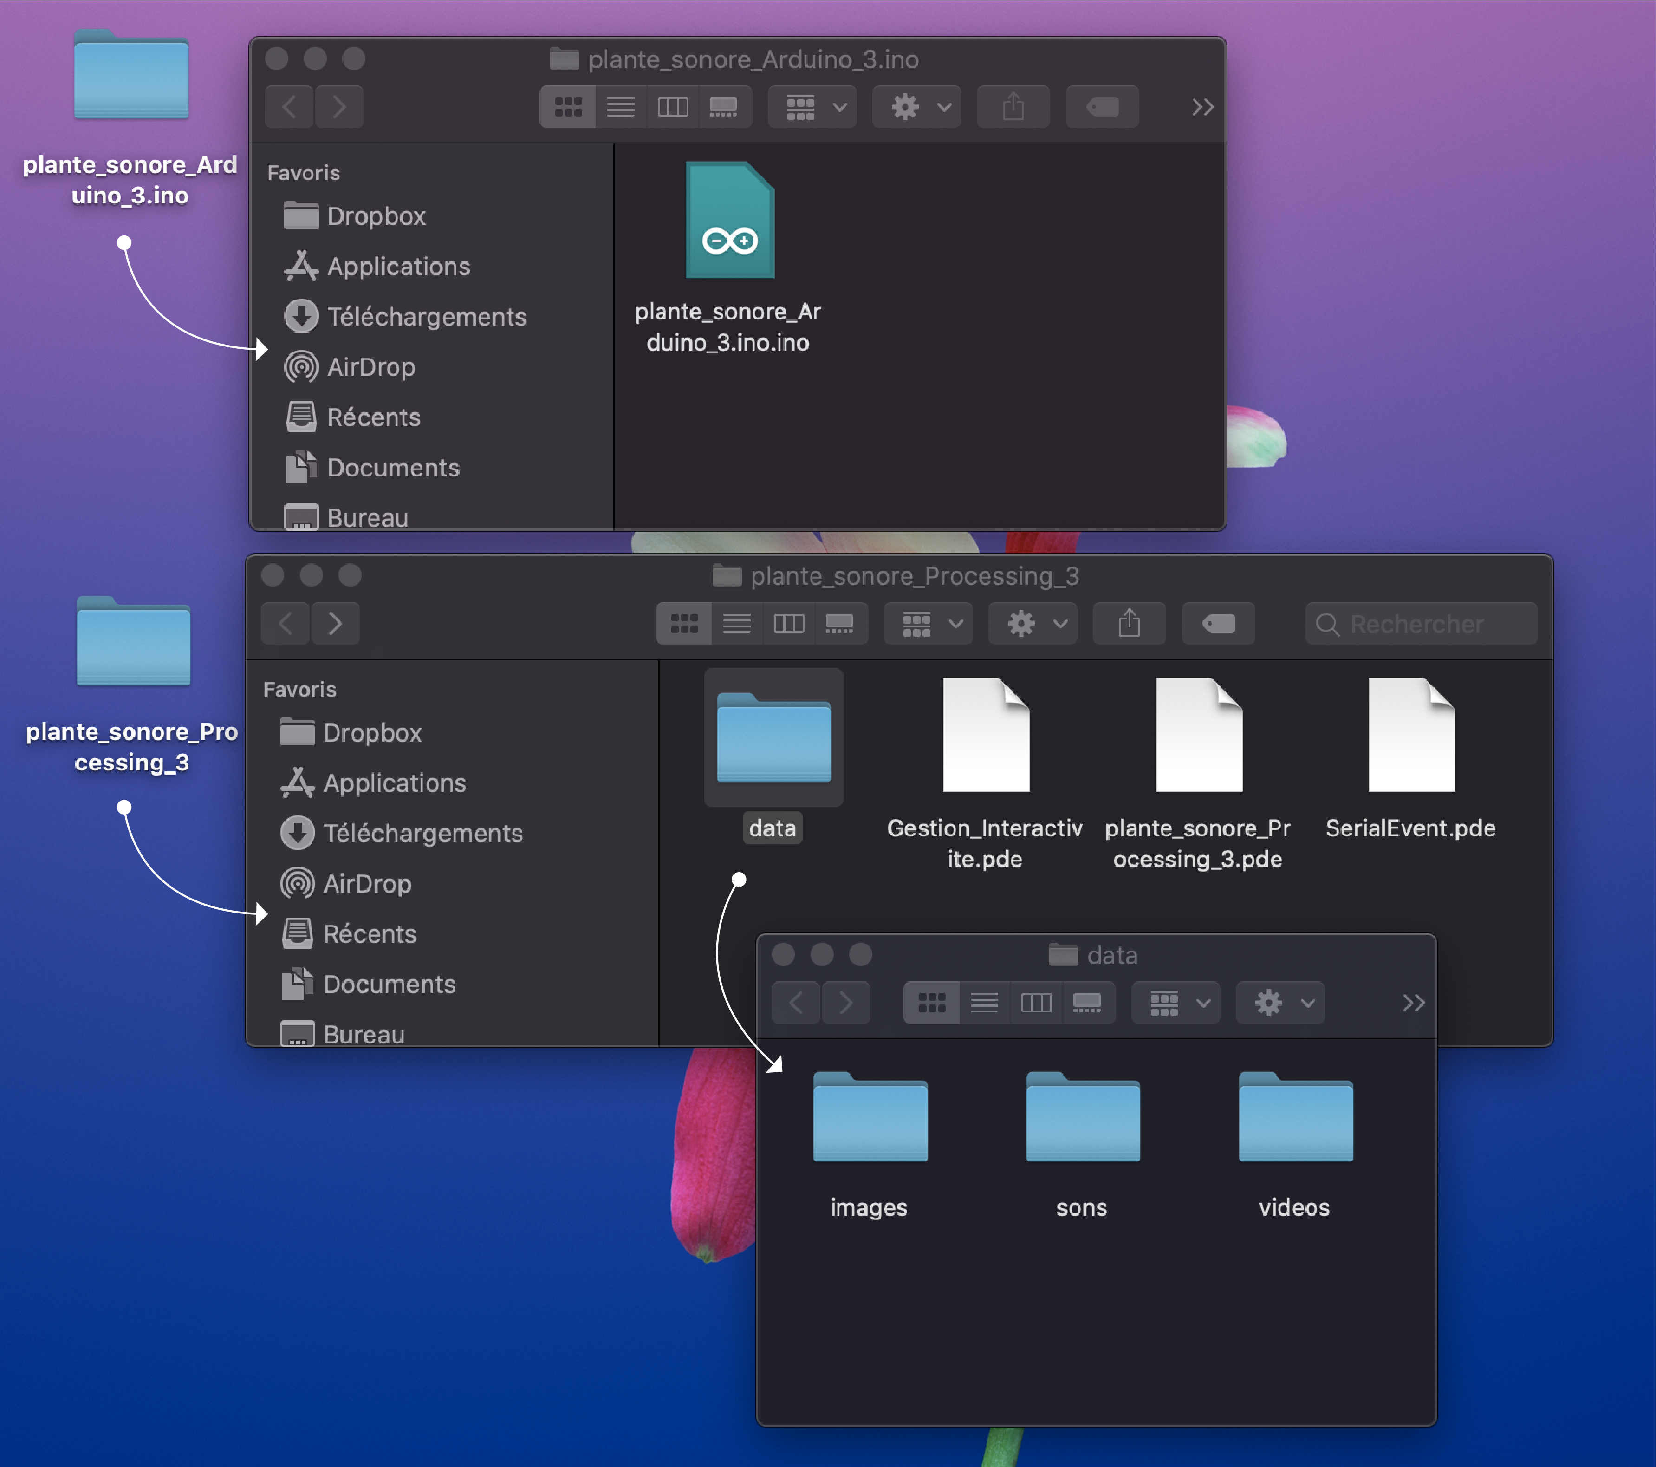1656x1467 pixels.
Task: Click forward arrow in Processing window
Action: (335, 623)
